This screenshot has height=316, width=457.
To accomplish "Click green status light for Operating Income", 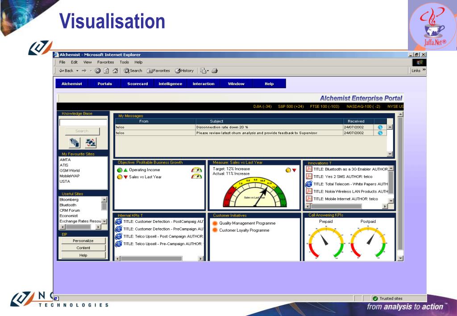I will click(119, 170).
